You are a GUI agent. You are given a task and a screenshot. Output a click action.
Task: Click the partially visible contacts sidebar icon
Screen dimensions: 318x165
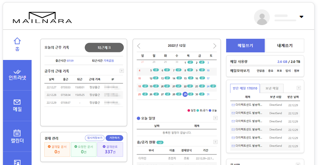point(17,162)
